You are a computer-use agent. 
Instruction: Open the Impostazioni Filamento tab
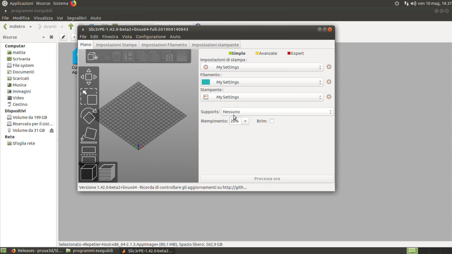[164, 45]
